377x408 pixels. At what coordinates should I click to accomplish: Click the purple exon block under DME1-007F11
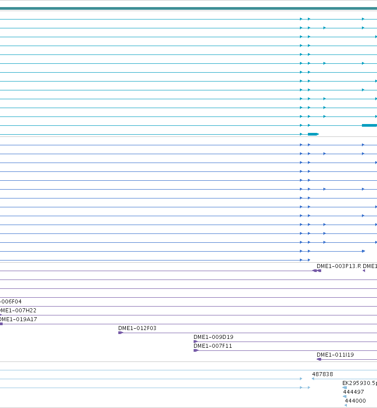click(x=196, y=350)
